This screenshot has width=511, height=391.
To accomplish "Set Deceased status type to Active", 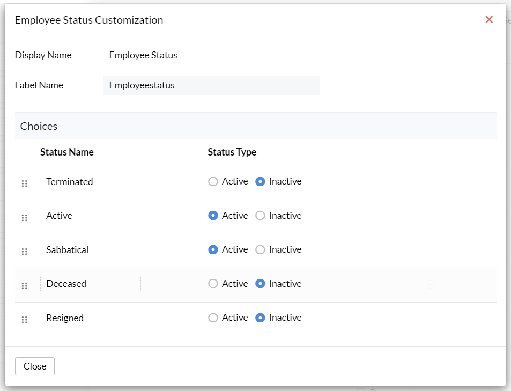I will pos(213,284).
